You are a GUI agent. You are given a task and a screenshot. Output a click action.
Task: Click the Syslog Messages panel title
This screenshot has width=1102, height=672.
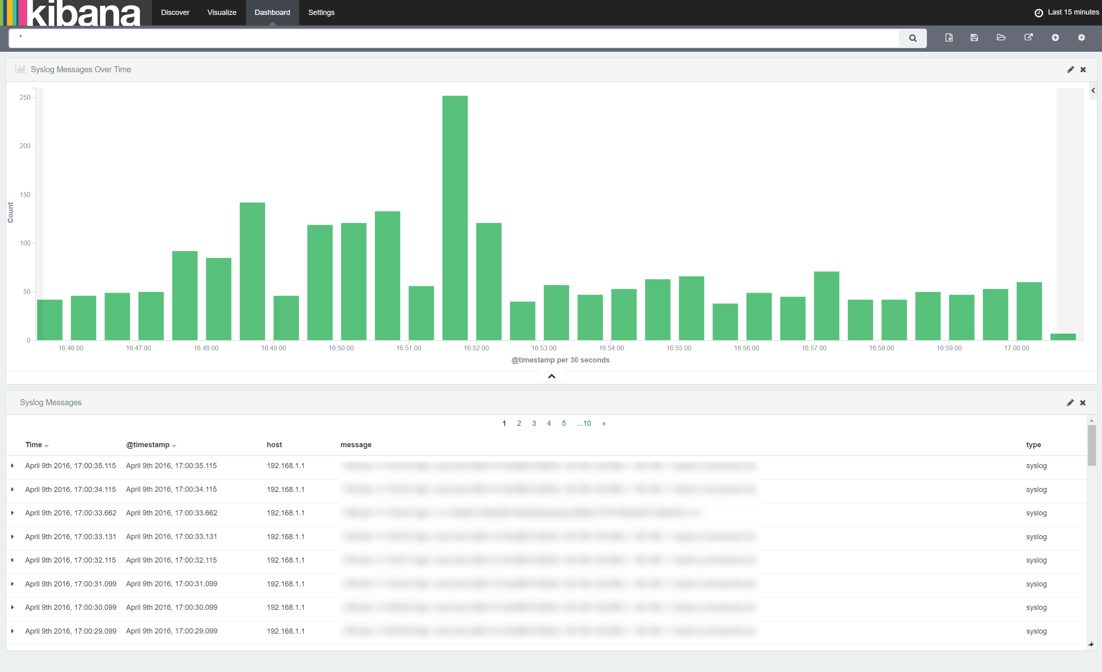point(50,402)
